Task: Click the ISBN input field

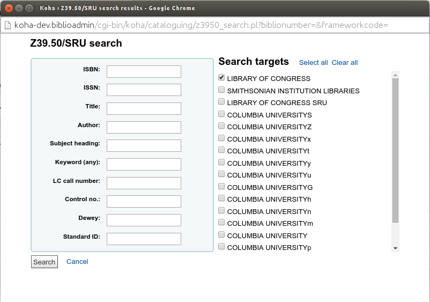Action: tap(144, 71)
